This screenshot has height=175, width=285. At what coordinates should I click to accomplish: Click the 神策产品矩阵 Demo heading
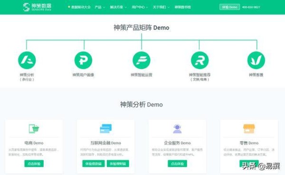click(x=142, y=28)
